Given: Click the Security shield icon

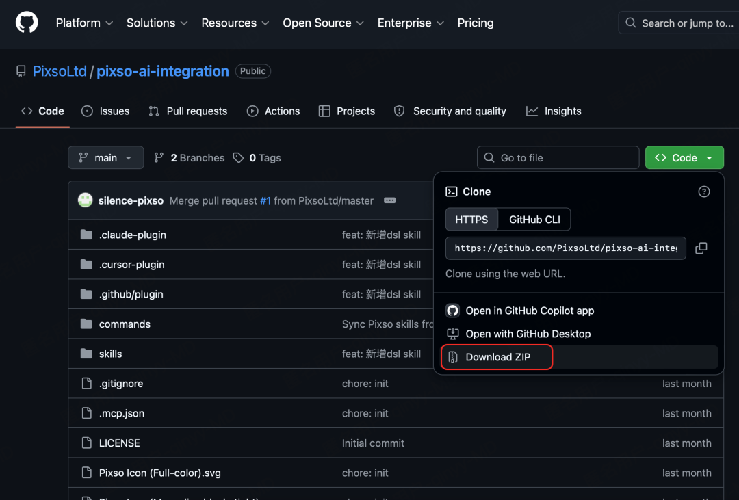Looking at the screenshot, I should (399, 111).
